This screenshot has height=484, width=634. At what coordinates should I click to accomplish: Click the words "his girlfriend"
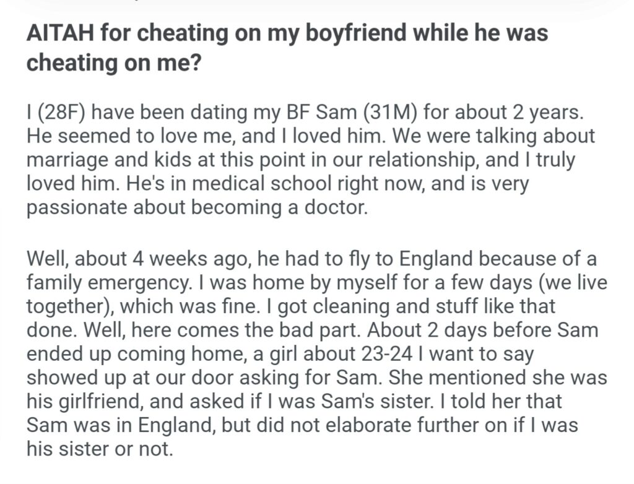(81, 399)
